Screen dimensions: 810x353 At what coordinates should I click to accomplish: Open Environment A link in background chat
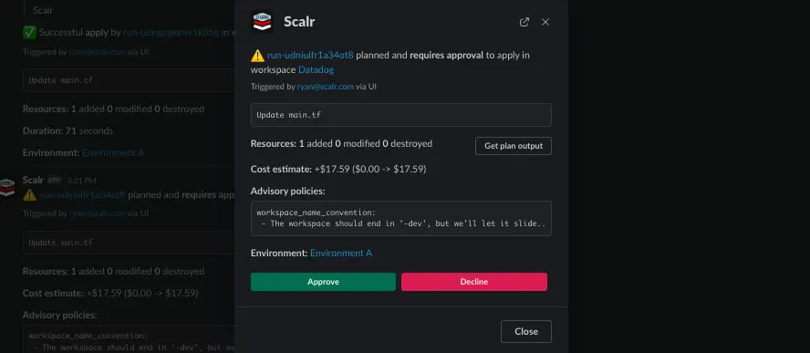click(x=113, y=153)
